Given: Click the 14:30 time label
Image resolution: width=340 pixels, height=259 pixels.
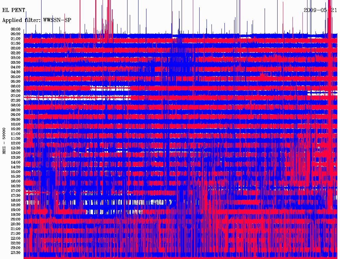Looking at the screenshot, I should [x=16, y=167].
